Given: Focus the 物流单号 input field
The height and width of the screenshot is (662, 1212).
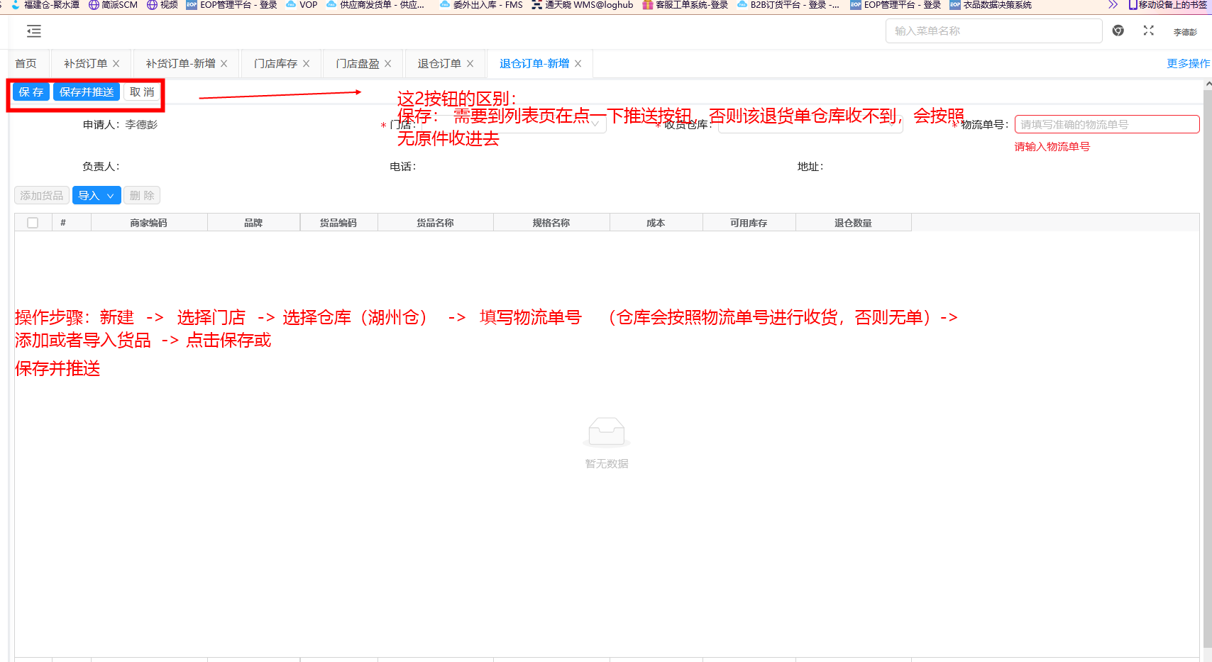Looking at the screenshot, I should pos(1106,124).
